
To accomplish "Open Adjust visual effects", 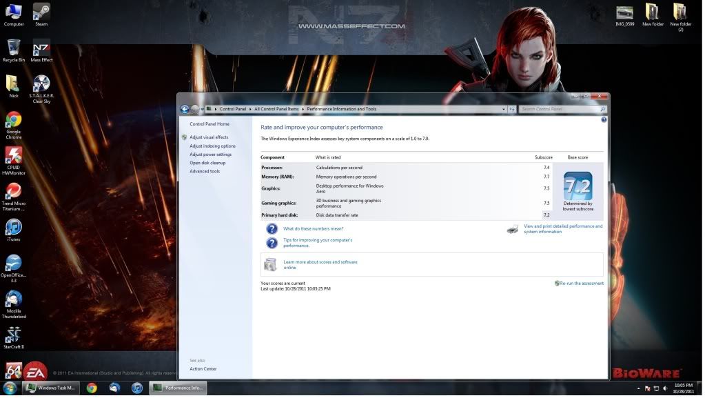I will point(209,137).
